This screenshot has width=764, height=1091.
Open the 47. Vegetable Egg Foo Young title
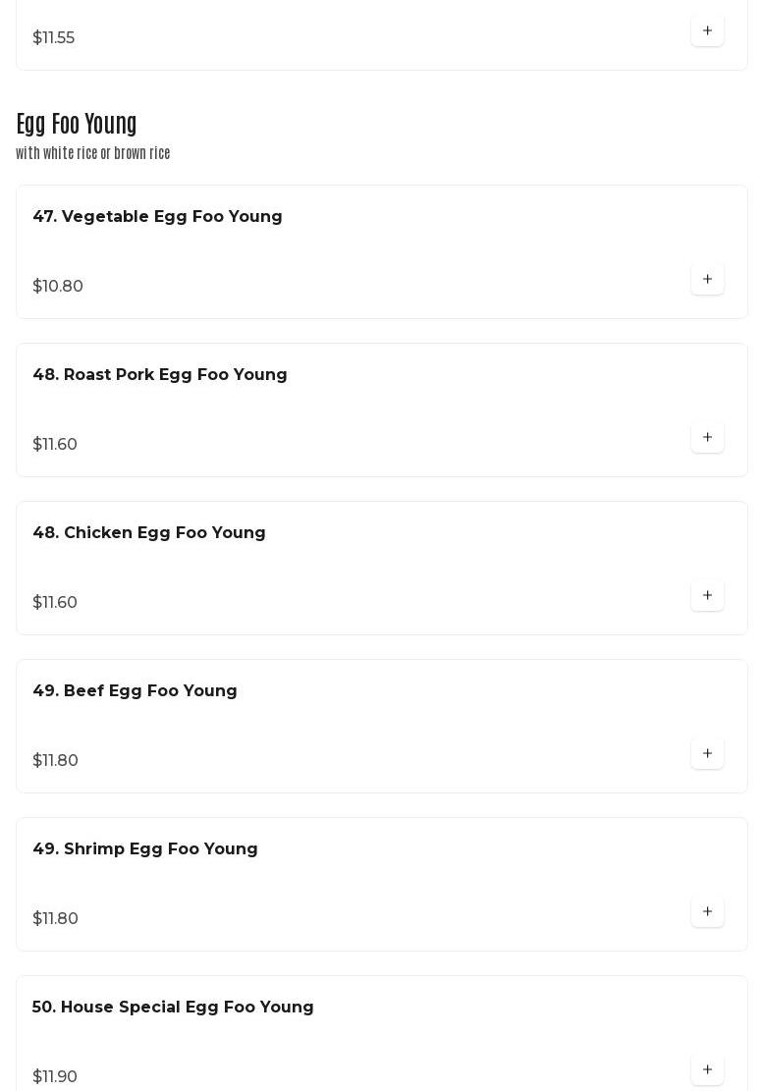pos(157,217)
